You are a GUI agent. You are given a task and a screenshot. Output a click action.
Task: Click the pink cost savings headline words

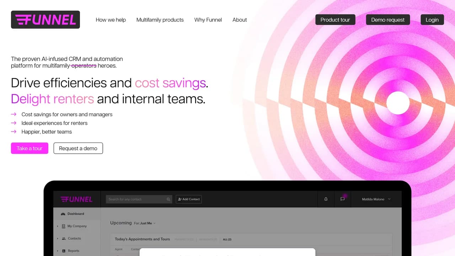(170, 83)
